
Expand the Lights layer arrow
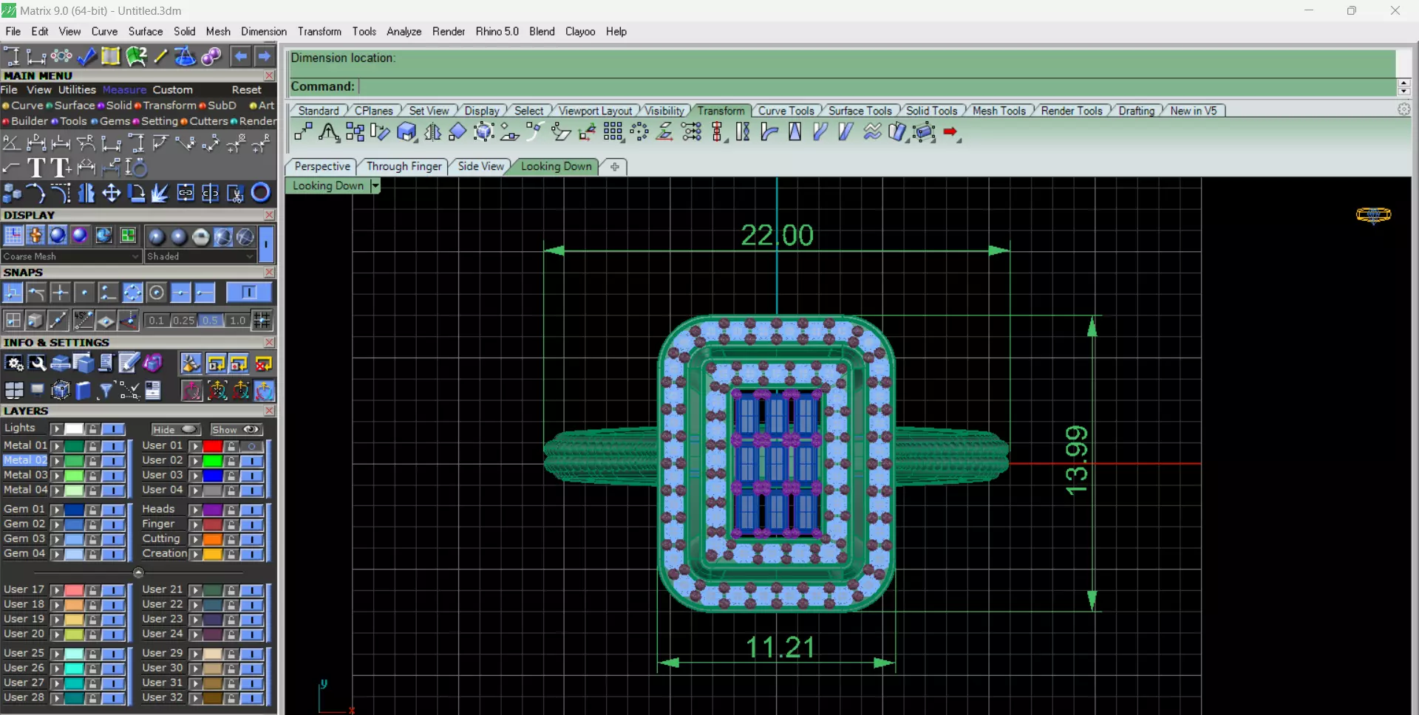click(56, 428)
